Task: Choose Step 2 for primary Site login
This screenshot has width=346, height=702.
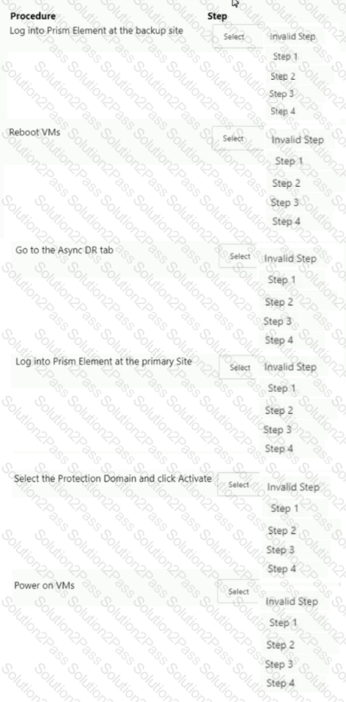Action: pyautogui.click(x=279, y=410)
